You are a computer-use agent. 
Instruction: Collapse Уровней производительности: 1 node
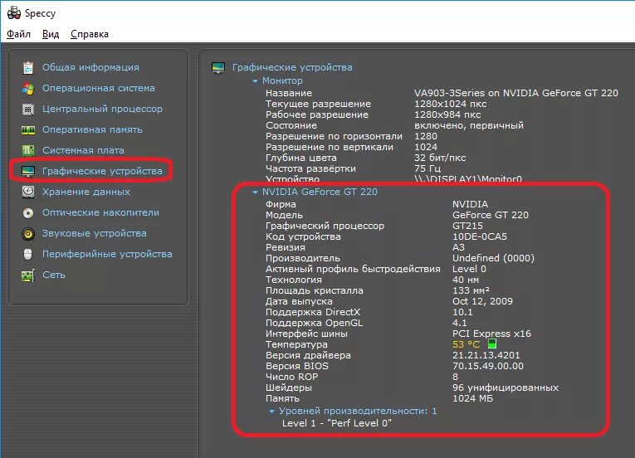click(x=271, y=412)
